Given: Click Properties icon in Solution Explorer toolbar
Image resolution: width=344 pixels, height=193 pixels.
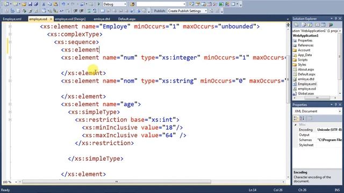Looking at the screenshot, I should coord(296,25).
